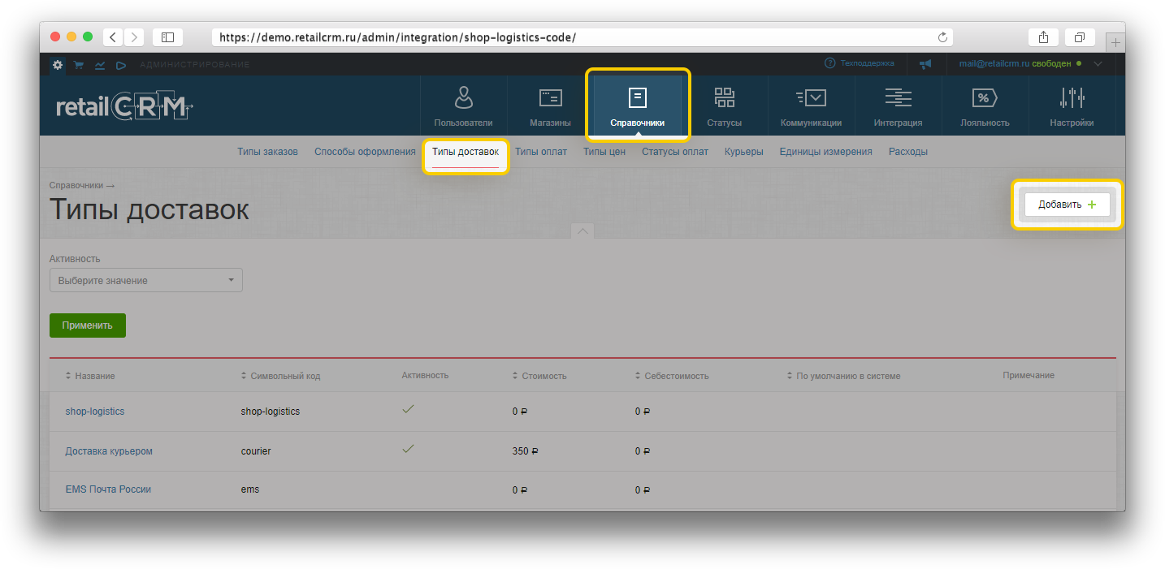Click the shopping cart icon in top bar
The image size is (1165, 569).
pos(79,65)
